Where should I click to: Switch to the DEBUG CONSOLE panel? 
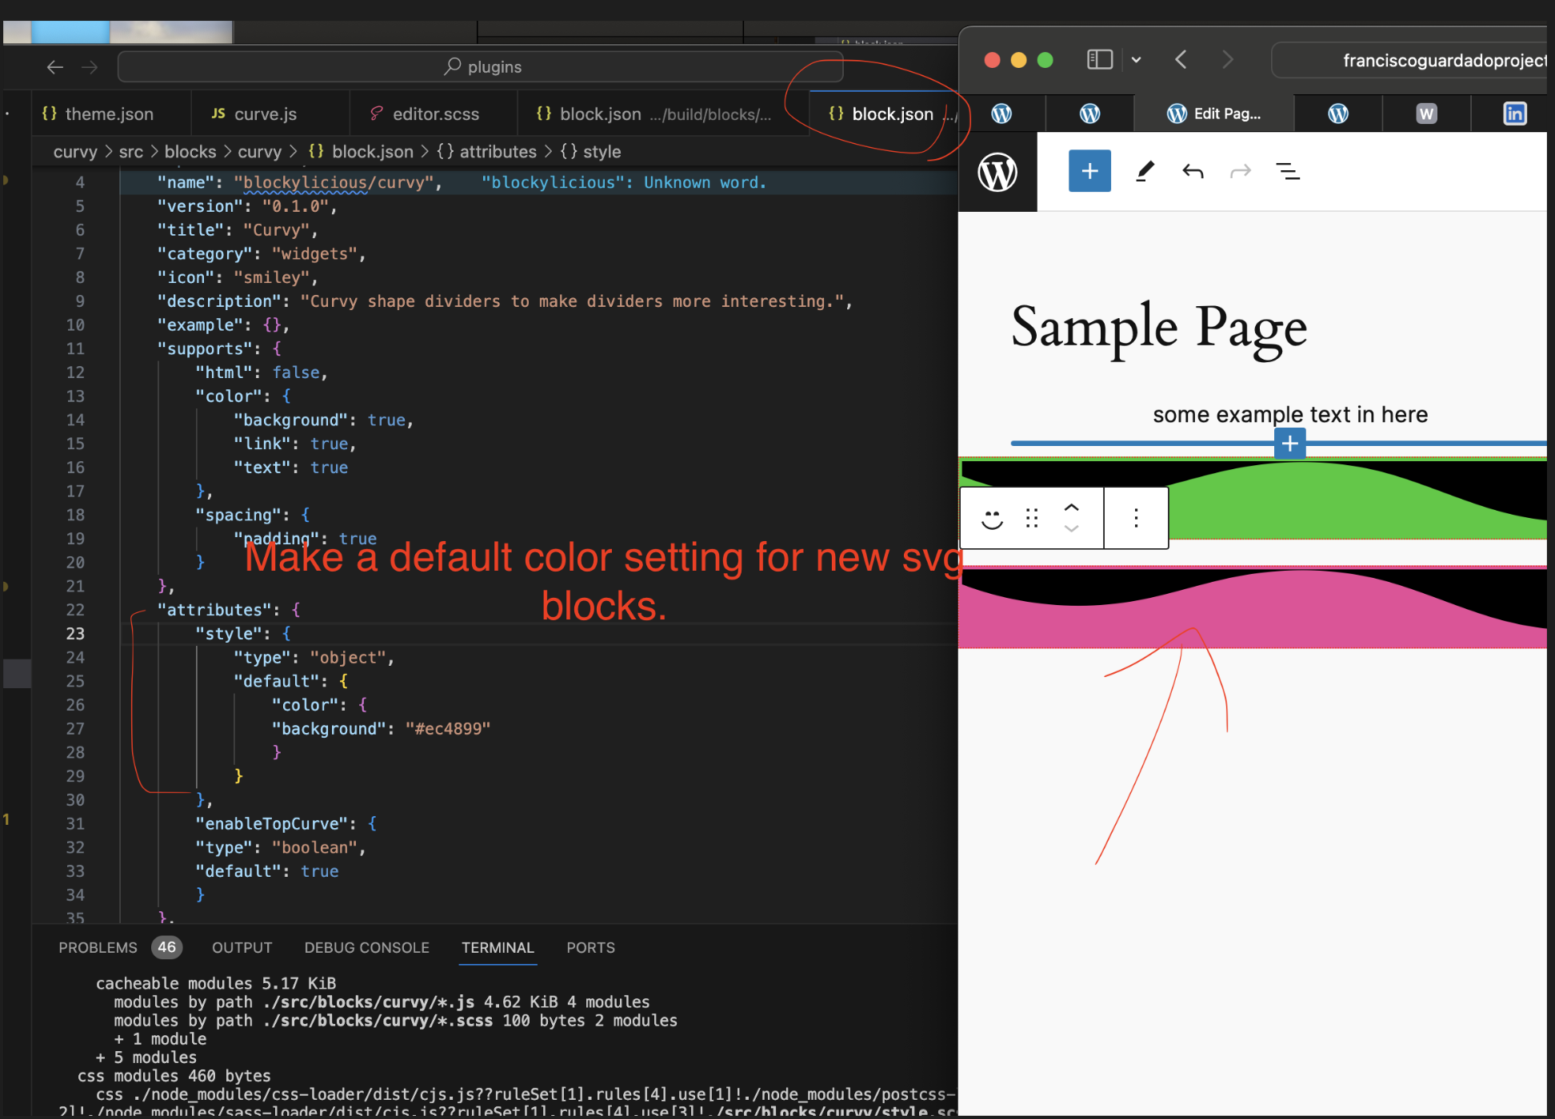367,947
